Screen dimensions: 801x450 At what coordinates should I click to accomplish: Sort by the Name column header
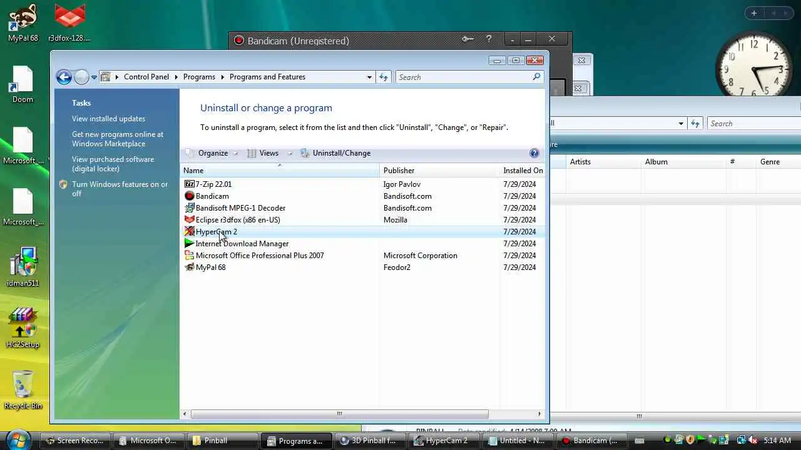[x=280, y=171]
